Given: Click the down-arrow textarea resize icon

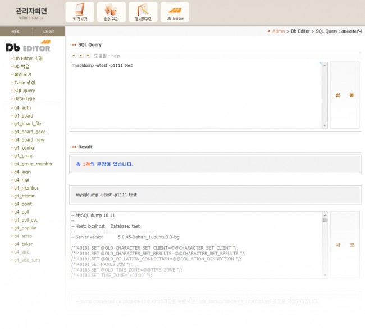Looking at the screenshot, I should pyautogui.click(x=88, y=56).
